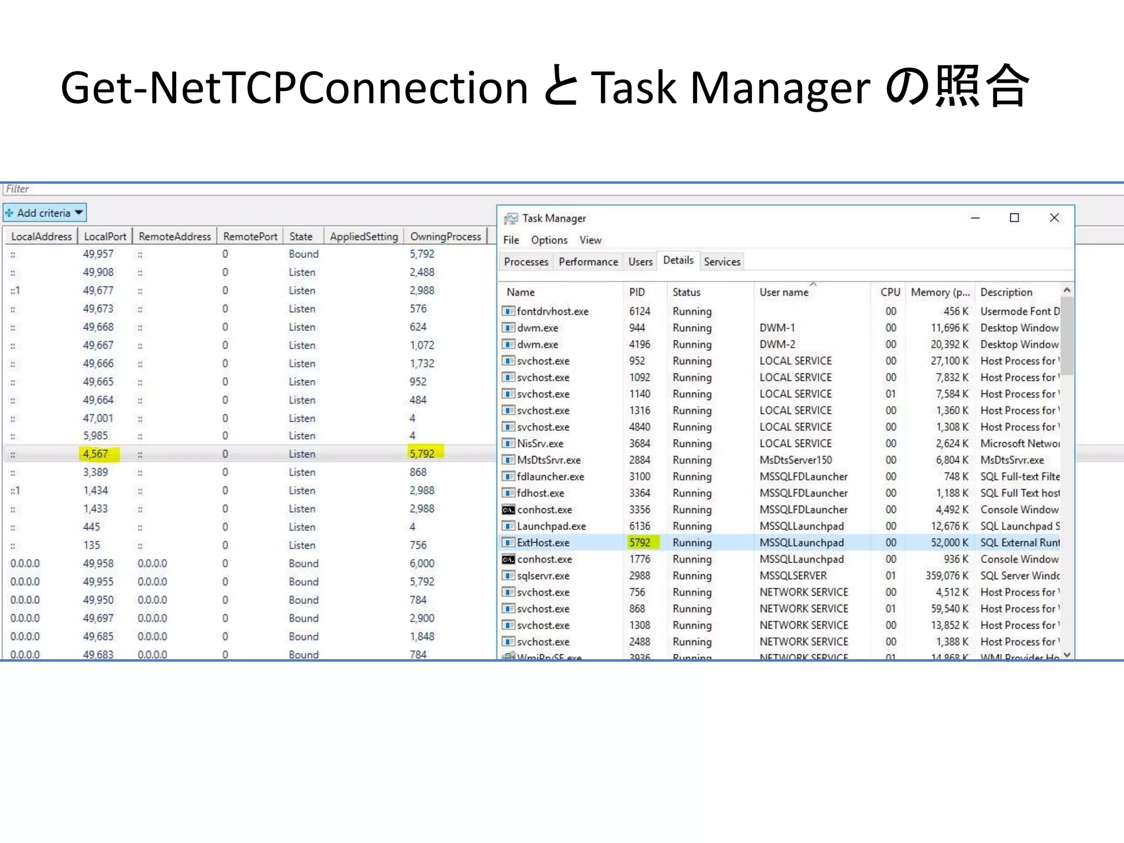Click the conhost.exe console icon, PID 3356
Screen dimensions: 1124x843
[x=508, y=509]
